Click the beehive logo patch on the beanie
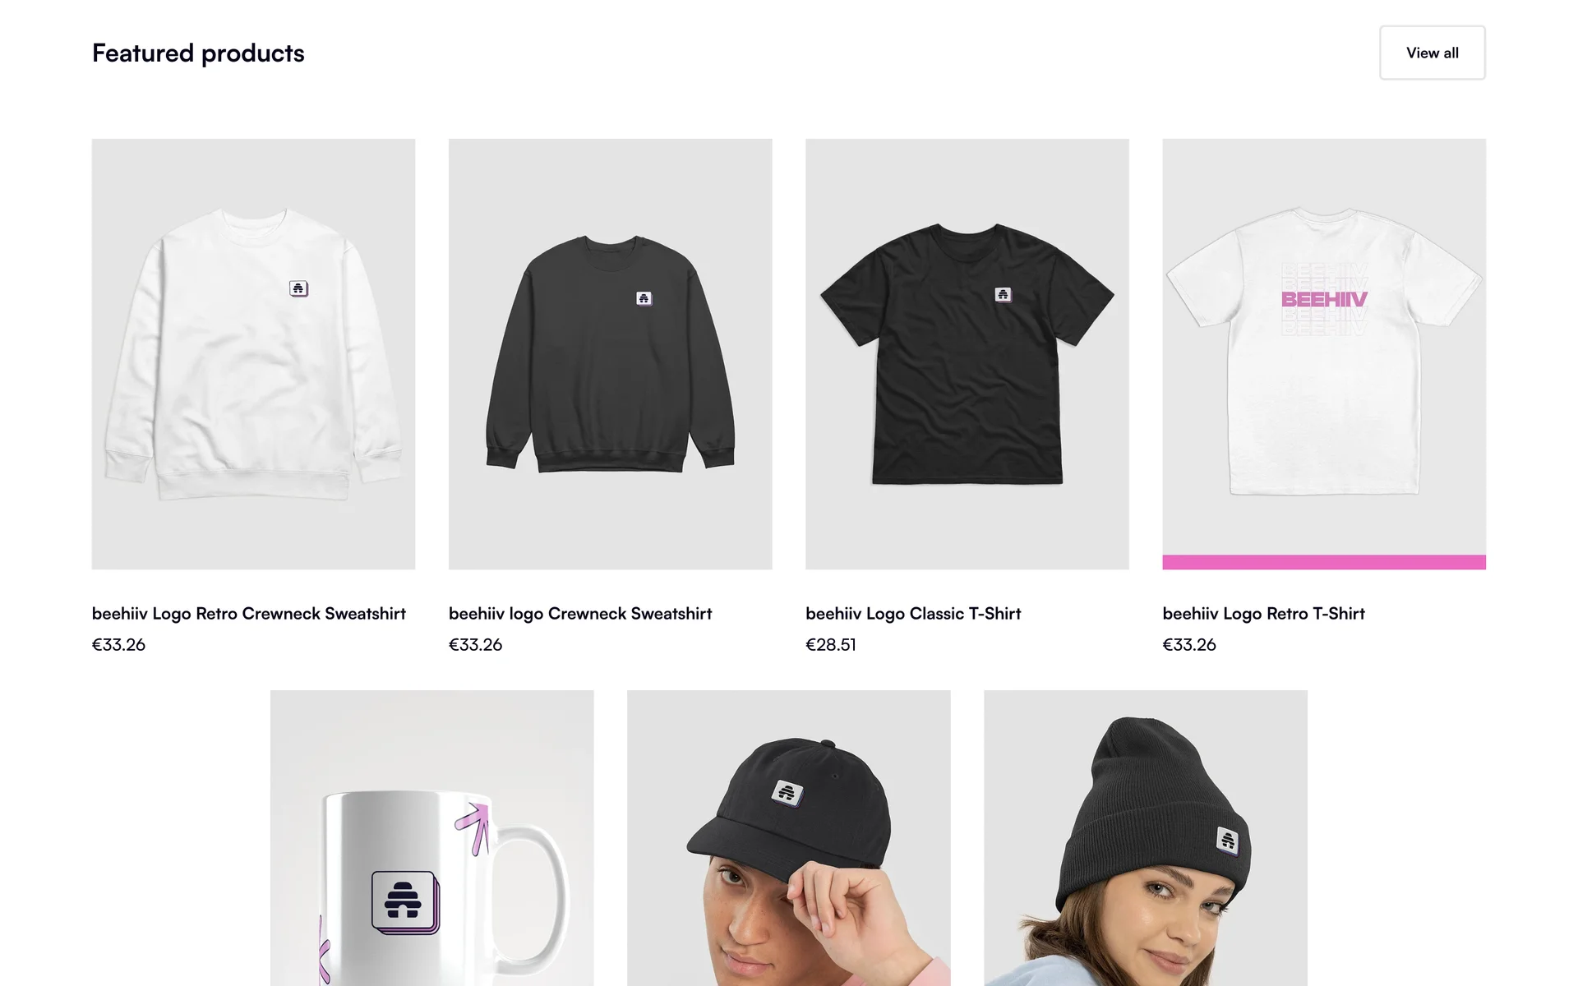Image resolution: width=1578 pixels, height=986 pixels. 1227,840
